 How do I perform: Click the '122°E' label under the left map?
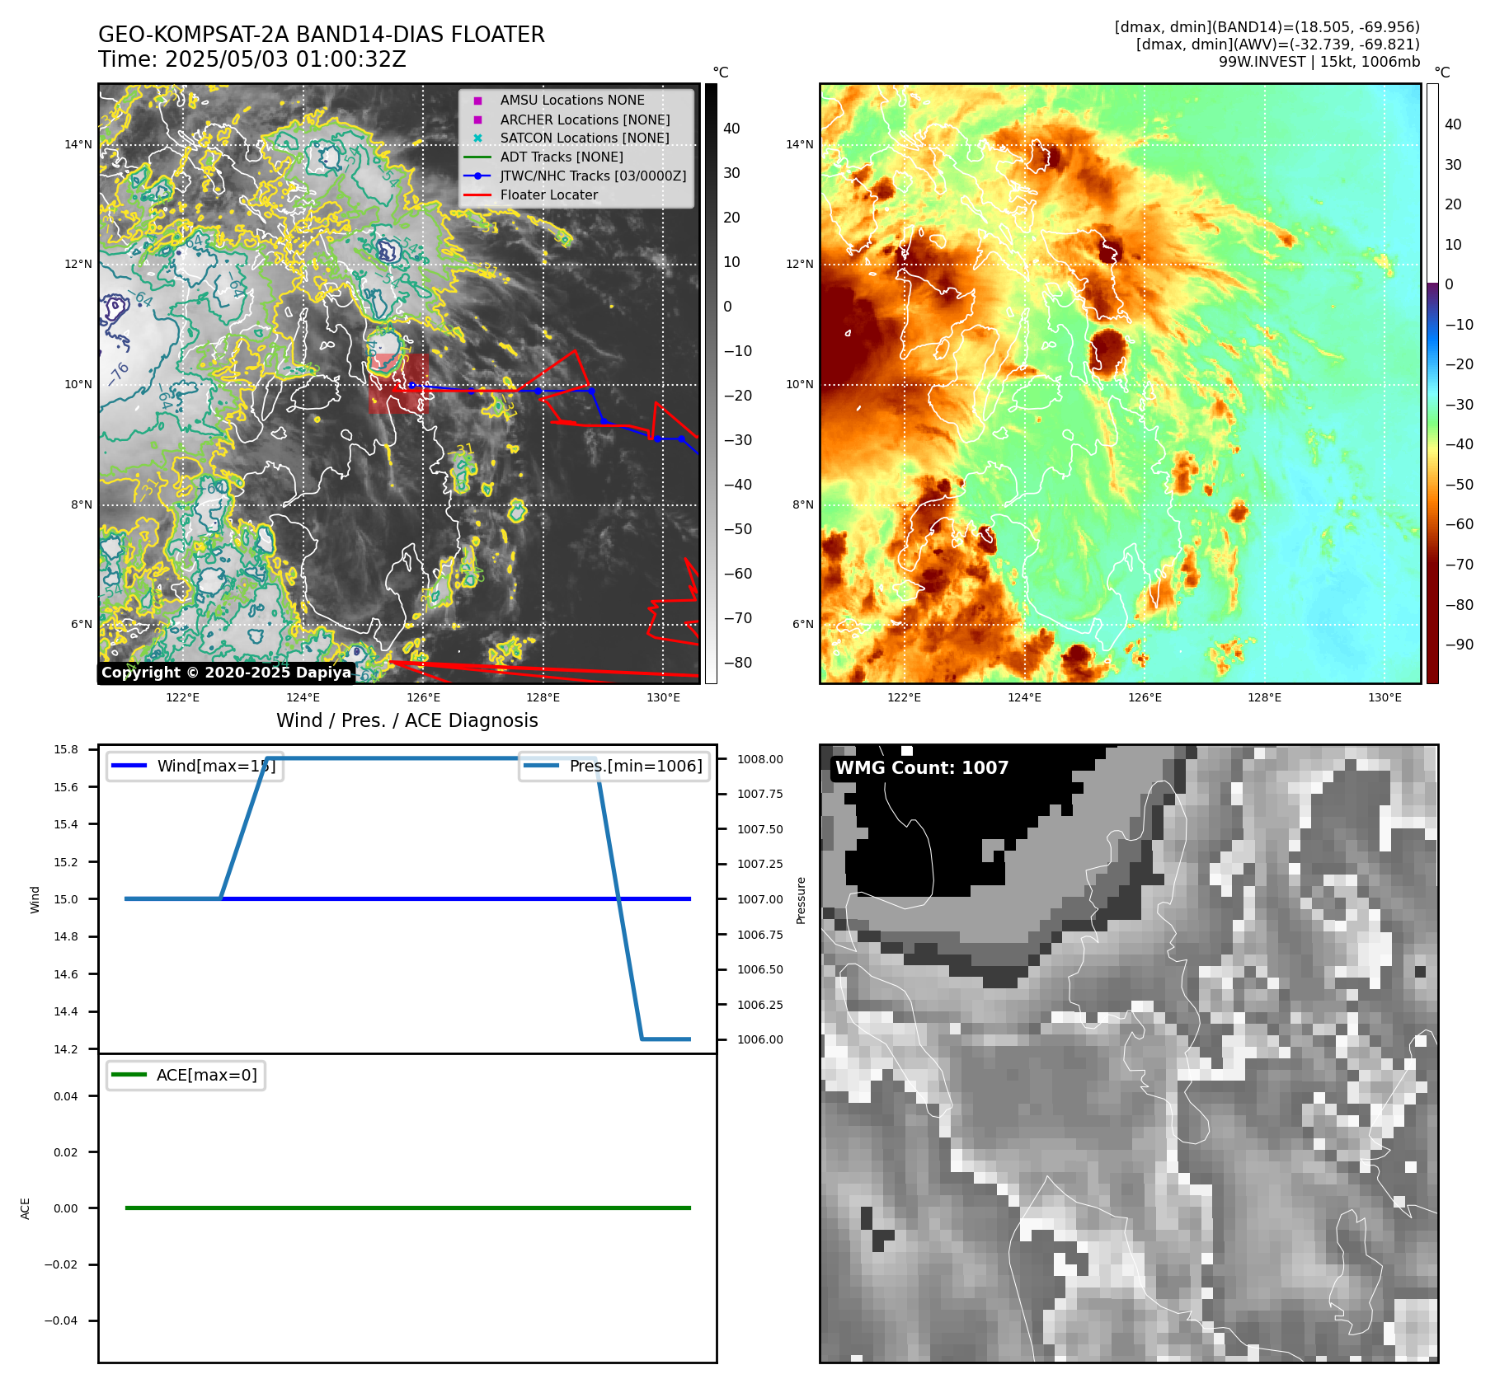coord(182,698)
